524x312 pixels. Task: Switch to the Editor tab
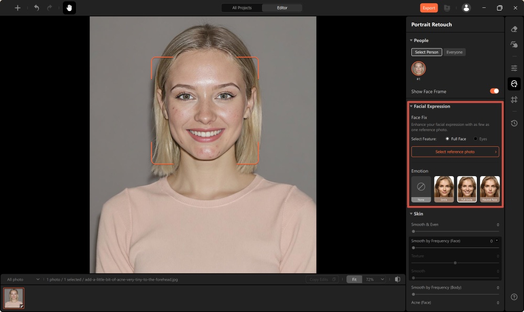pyautogui.click(x=282, y=8)
